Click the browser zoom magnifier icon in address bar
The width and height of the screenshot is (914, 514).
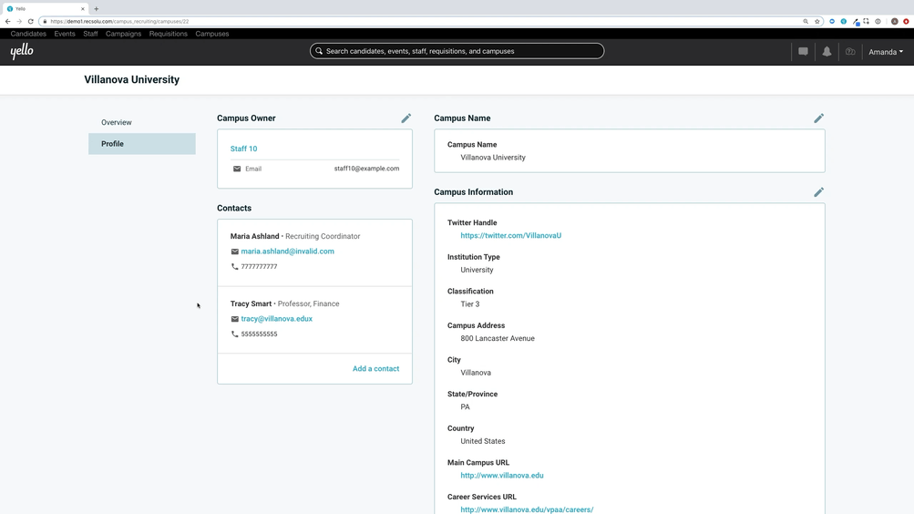[x=806, y=22]
